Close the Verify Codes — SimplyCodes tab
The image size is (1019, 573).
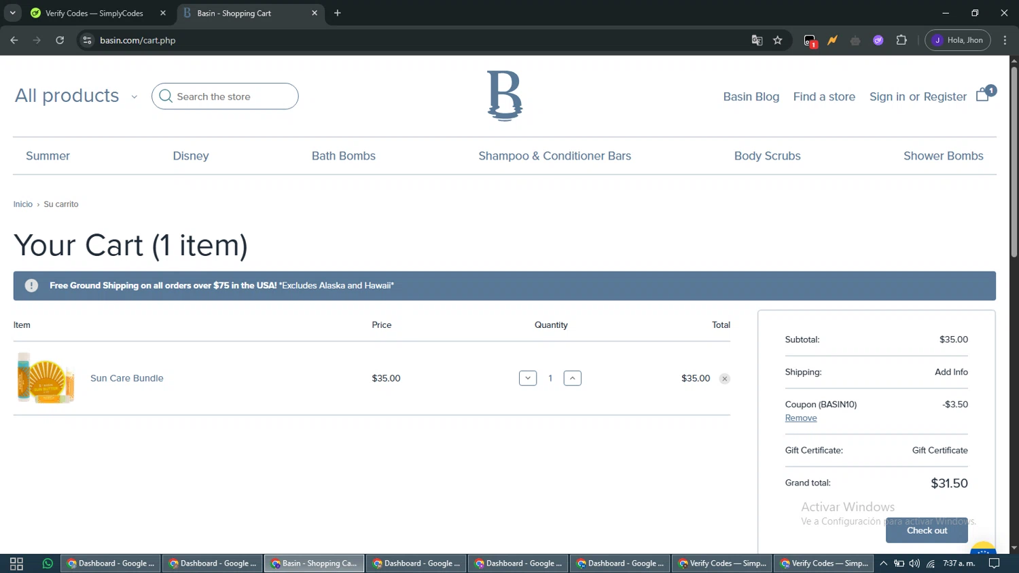163,13
